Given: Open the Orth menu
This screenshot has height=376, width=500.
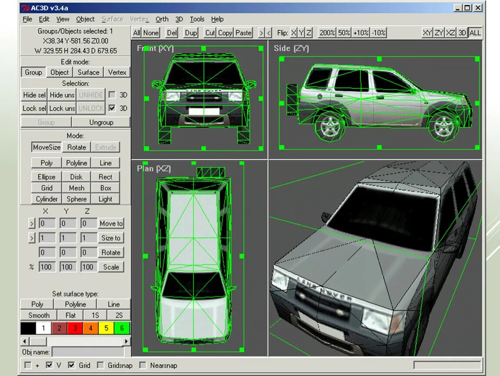Looking at the screenshot, I should click(162, 19).
